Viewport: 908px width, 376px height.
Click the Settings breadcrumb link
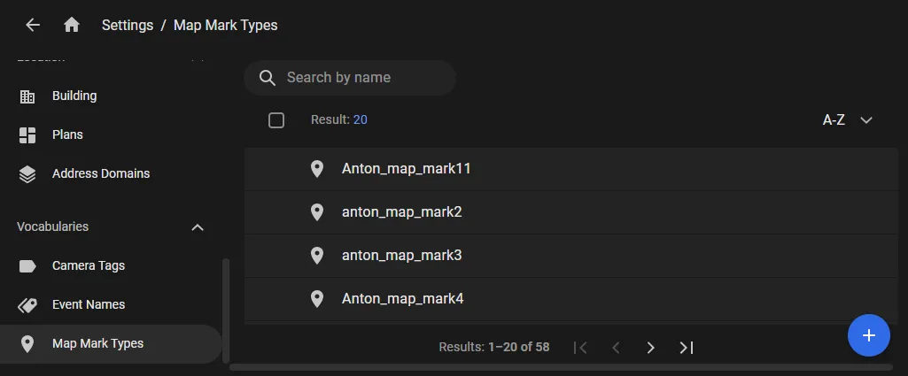coord(128,26)
